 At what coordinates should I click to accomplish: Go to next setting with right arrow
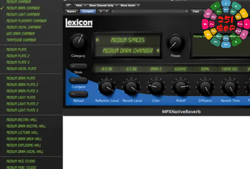click(107, 11)
